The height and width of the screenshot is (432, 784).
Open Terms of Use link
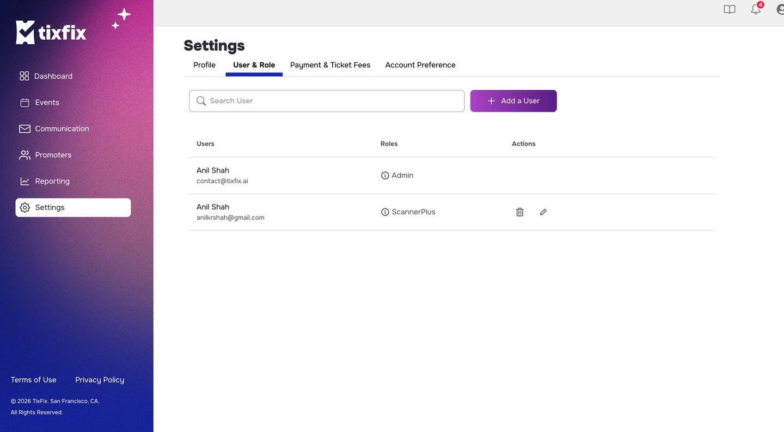(34, 380)
